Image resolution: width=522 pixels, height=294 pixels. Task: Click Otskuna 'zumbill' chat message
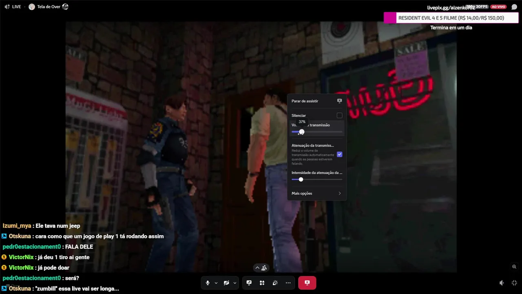click(60, 289)
